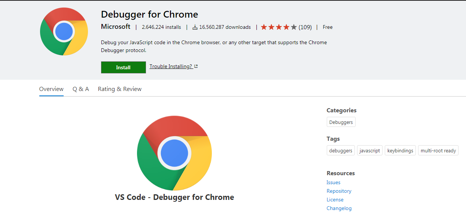Select the multi-root ready tag
466x213 pixels.
click(438, 150)
